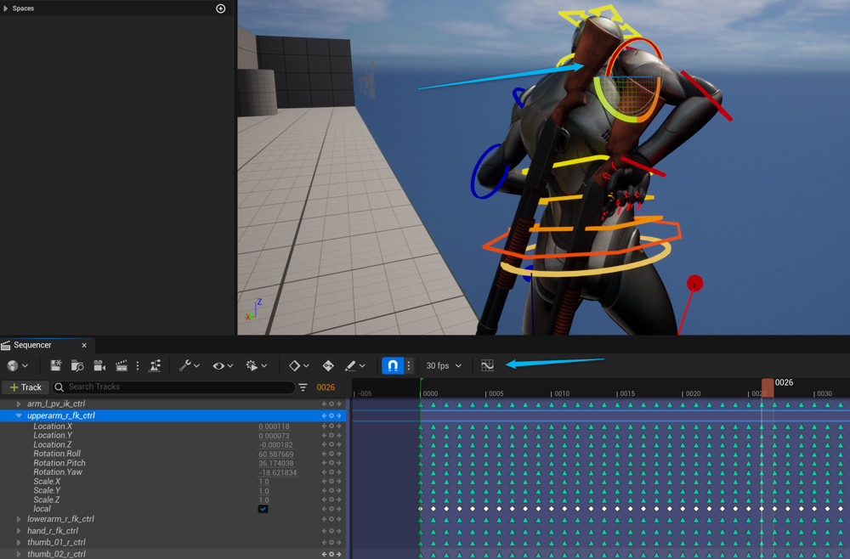Screen dimensions: 850x559
Task: Expand the lowerarm_r_fk_ctrl track
Action: [19, 519]
